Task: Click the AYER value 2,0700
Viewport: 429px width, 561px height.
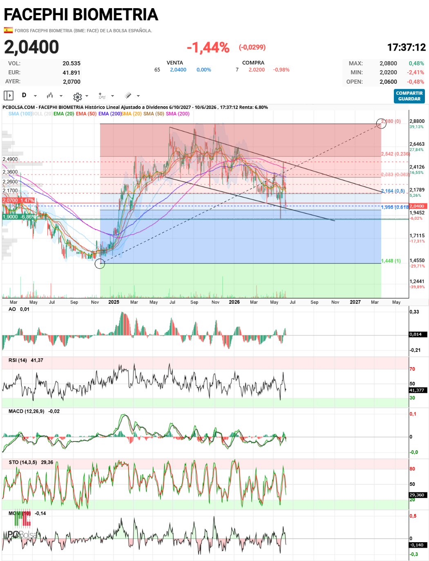Action: point(71,82)
